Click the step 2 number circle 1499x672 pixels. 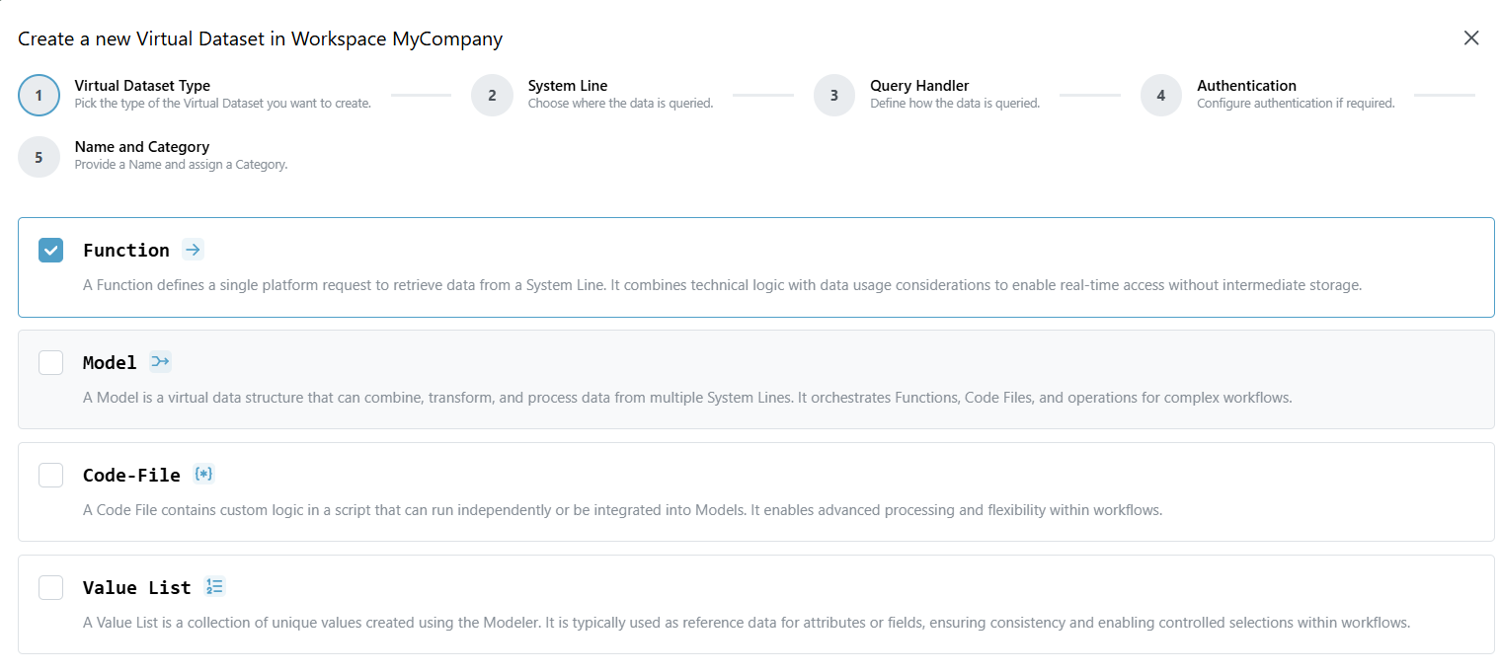[x=492, y=96]
